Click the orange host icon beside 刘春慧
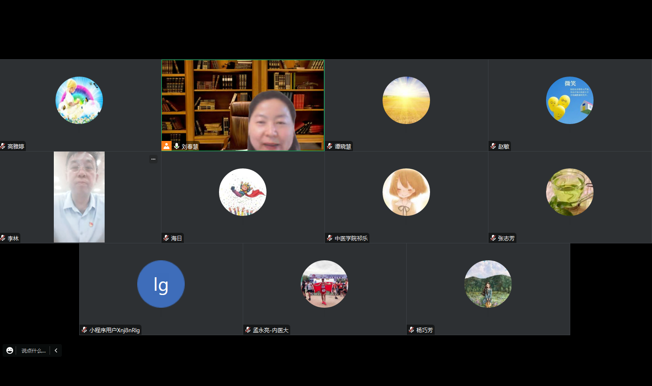The width and height of the screenshot is (652, 386). click(166, 146)
